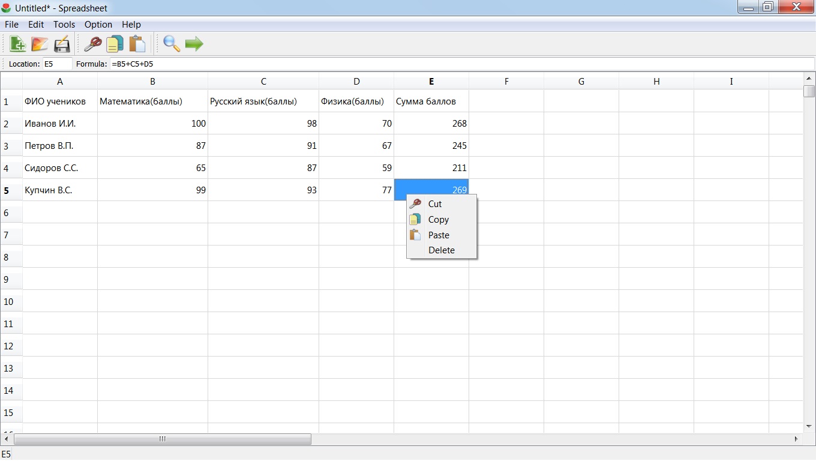Click the green Go to cell arrow icon
Image resolution: width=816 pixels, height=461 pixels.
[194, 44]
